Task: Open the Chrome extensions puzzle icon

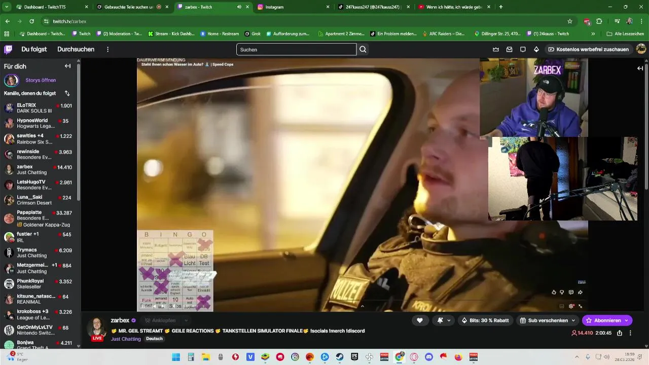Action: pyautogui.click(x=599, y=21)
